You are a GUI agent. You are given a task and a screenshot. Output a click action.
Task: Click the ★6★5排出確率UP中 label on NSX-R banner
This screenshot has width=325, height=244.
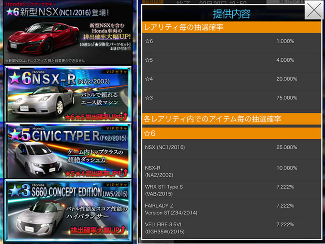(x=96, y=117)
